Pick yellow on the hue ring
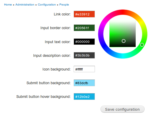163x120 pixels. click(x=142, y=23)
